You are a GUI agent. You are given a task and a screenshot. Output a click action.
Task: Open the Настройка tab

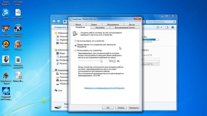[x=100, y=27]
